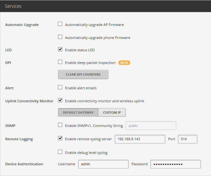Viewport: 211px width, 176px height.
Task: Click the syslog server IP address field
Action: (x=140, y=139)
